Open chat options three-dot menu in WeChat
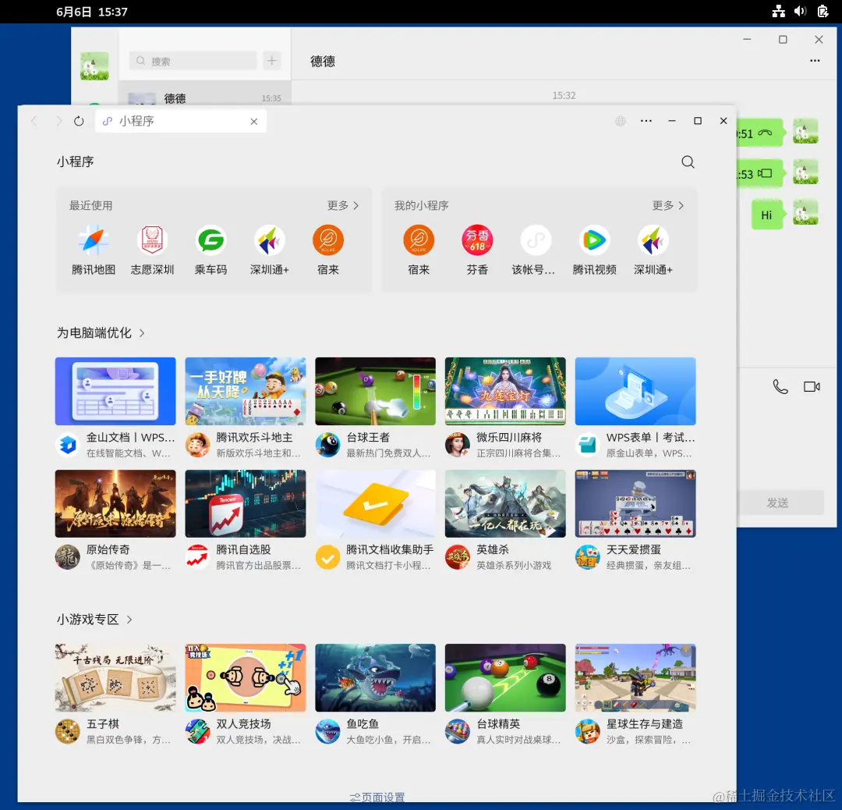The image size is (842, 810). (815, 61)
